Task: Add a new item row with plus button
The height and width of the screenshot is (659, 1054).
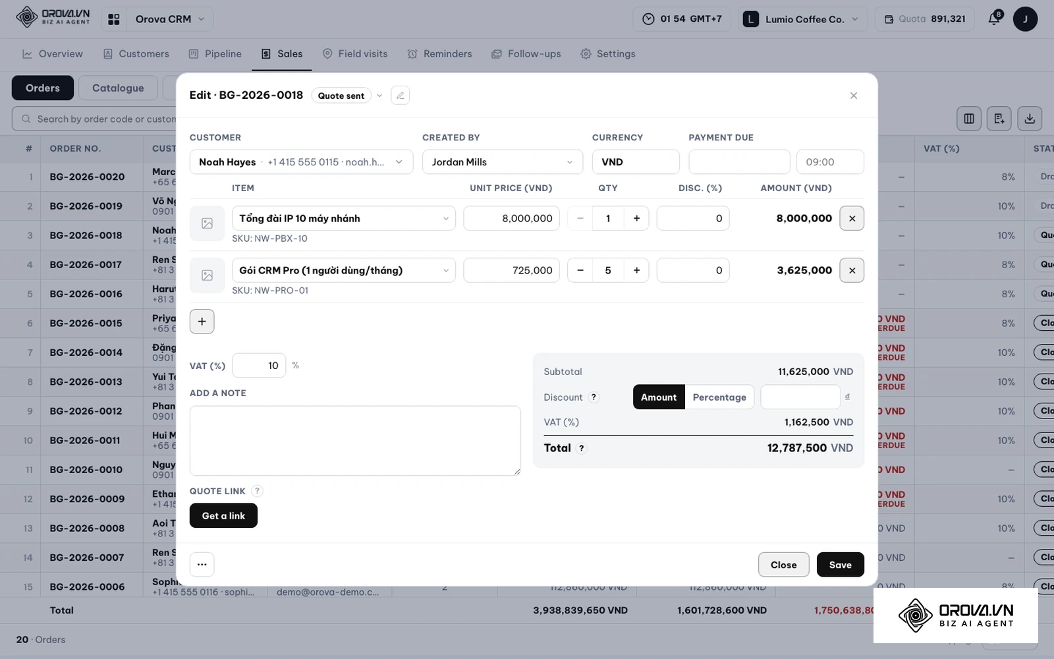Action: tap(202, 322)
